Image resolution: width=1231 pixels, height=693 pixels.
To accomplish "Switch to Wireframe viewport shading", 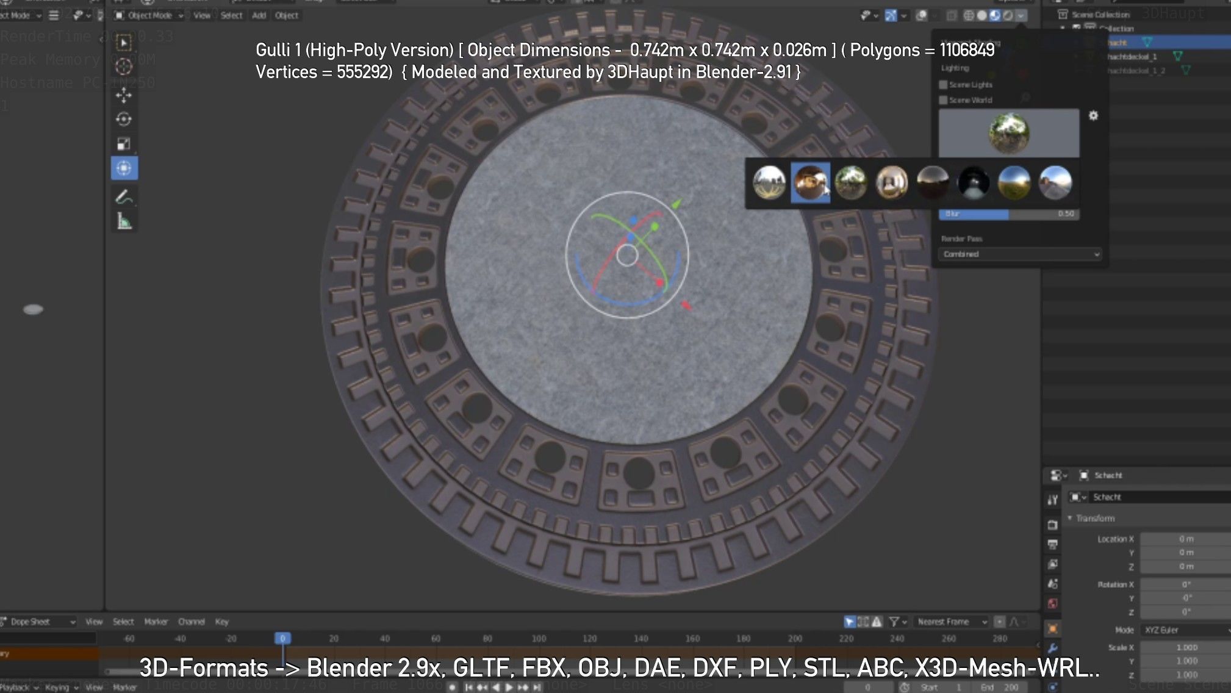I will (968, 15).
